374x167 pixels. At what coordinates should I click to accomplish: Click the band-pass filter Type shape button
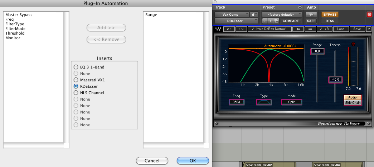pos(264,102)
